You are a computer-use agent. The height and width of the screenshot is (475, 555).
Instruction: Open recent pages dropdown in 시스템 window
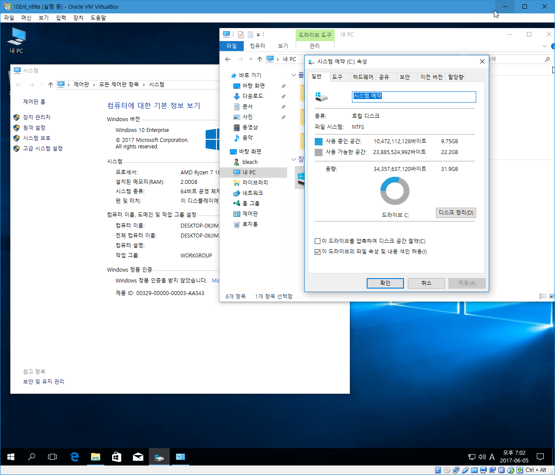click(42, 84)
